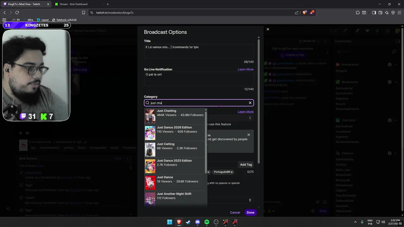Viewport: 404px width, 227px height.
Task: Click the stream Title text field
Action: coord(199,51)
